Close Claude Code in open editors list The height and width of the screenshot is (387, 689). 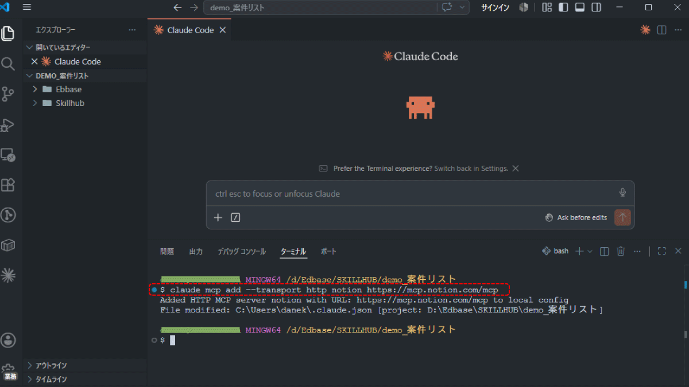click(34, 61)
